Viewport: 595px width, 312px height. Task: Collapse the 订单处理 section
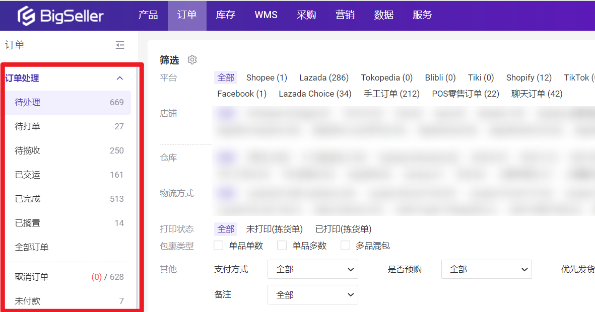(x=120, y=78)
